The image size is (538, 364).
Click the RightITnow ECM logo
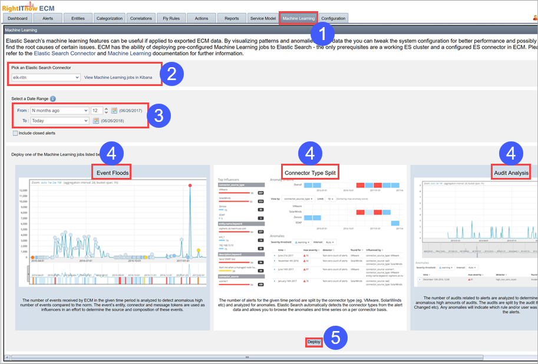pos(28,7)
